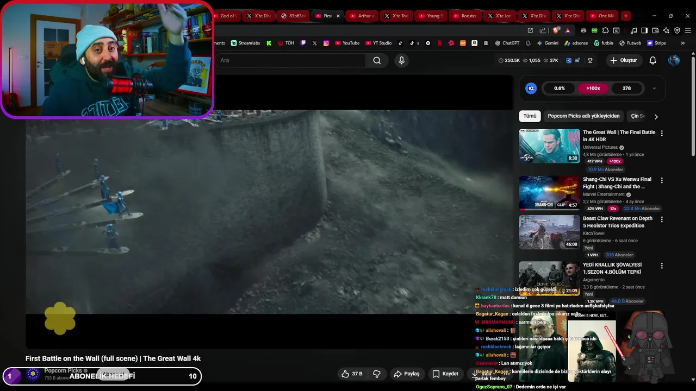The height and width of the screenshot is (391, 696).
Task: Click the vidIQ logo in the sidebar panel
Action: [531, 88]
